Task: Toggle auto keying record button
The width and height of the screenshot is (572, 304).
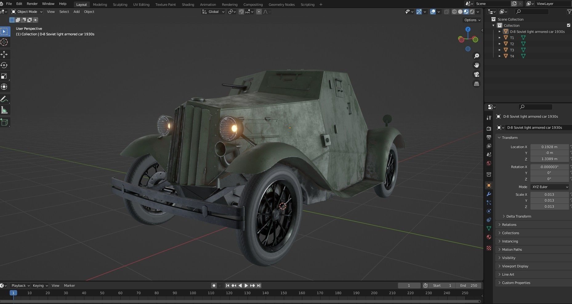Action: pos(214,286)
